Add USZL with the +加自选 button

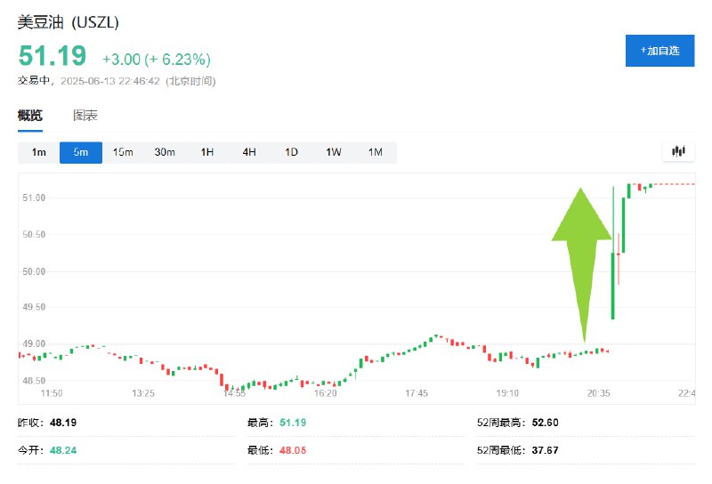pyautogui.click(x=659, y=51)
